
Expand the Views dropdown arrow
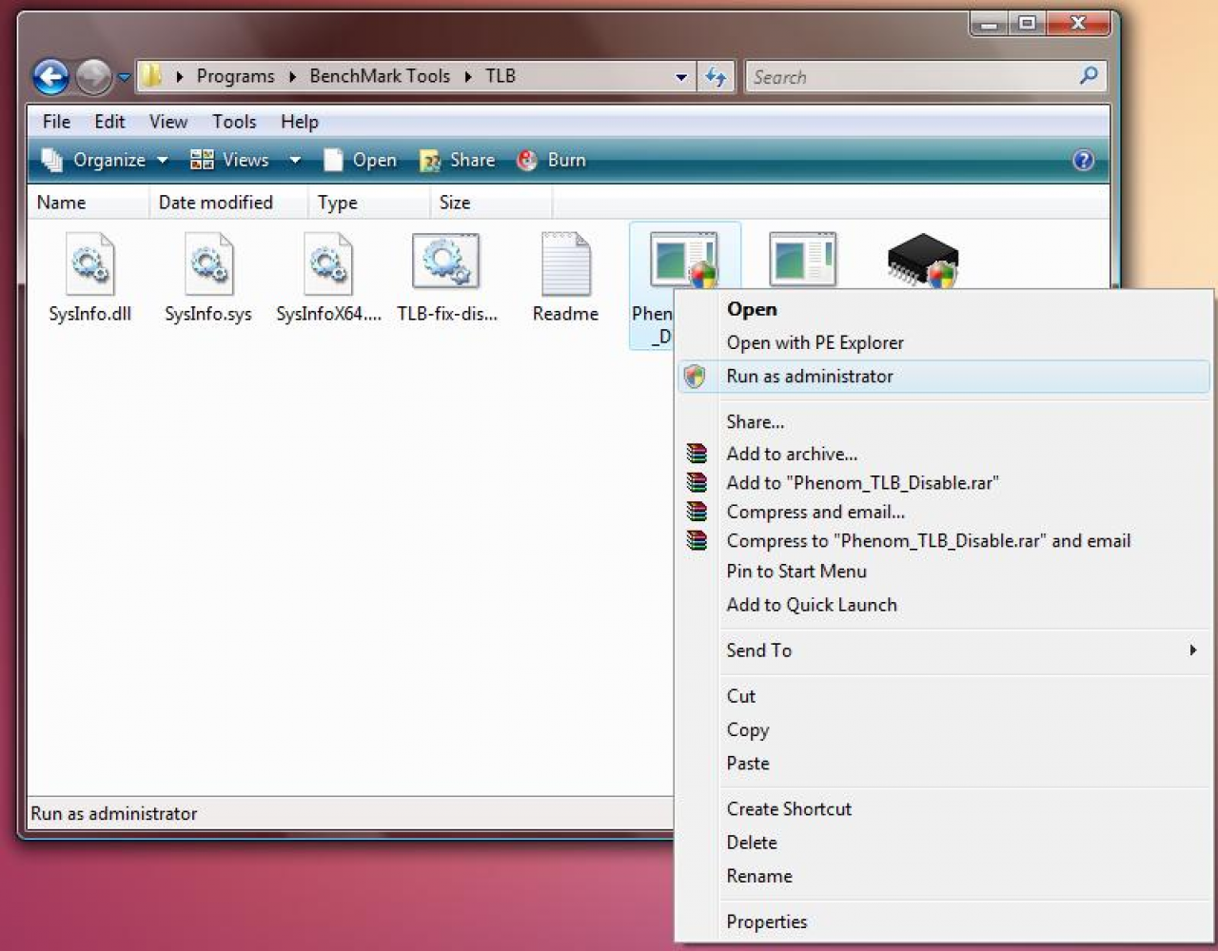[295, 160]
